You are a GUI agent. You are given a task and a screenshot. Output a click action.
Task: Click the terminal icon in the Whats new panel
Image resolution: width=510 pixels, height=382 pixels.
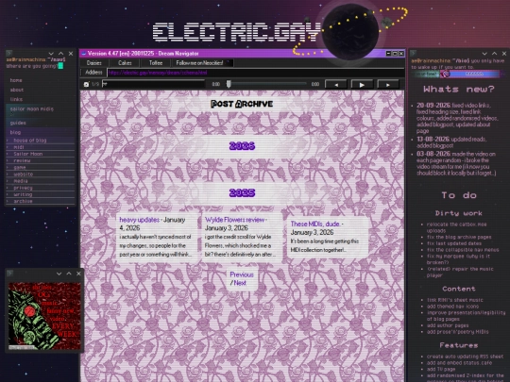coord(414,53)
